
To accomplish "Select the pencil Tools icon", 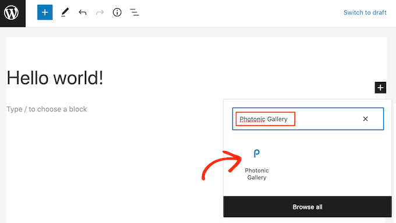I will point(65,12).
